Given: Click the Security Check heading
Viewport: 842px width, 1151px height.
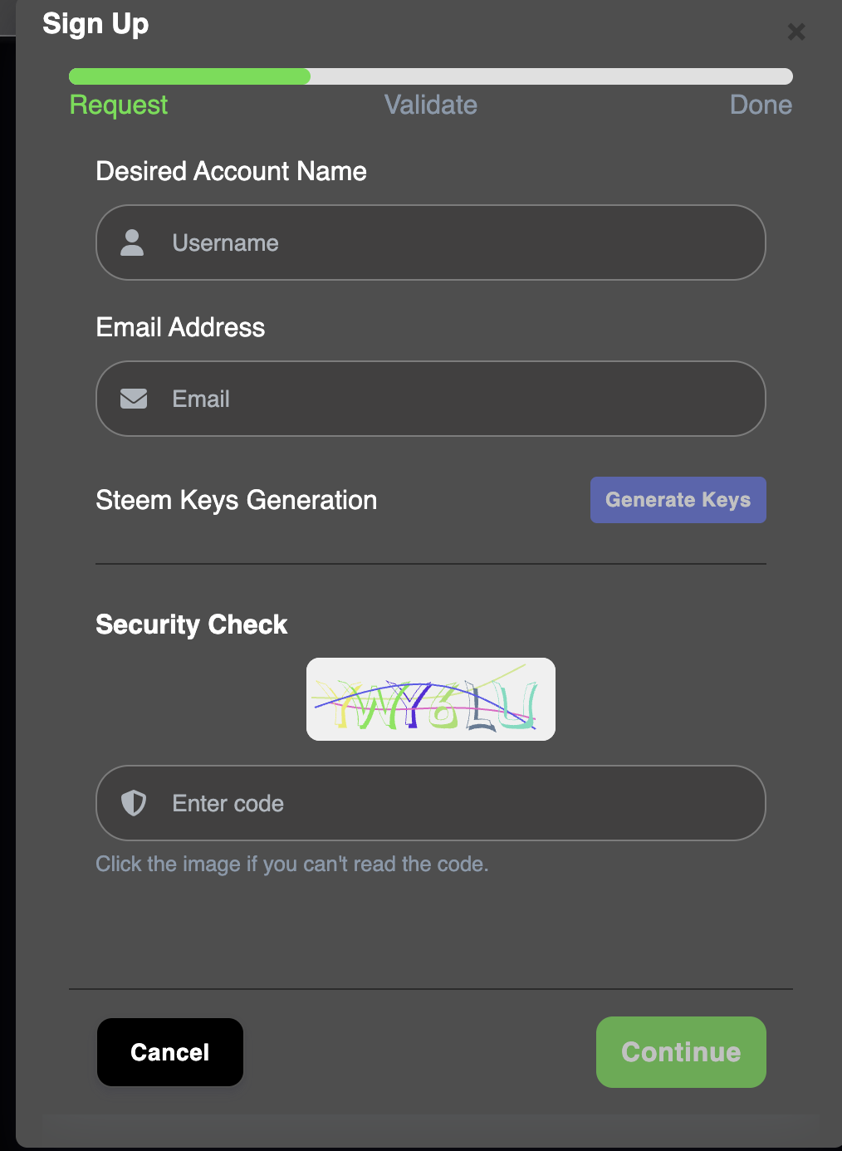Looking at the screenshot, I should click(191, 624).
